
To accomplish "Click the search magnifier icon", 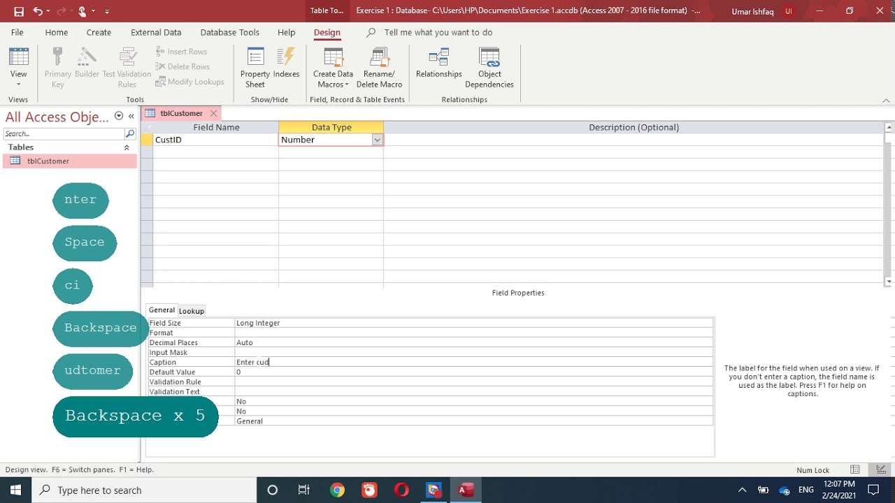I will coord(130,133).
